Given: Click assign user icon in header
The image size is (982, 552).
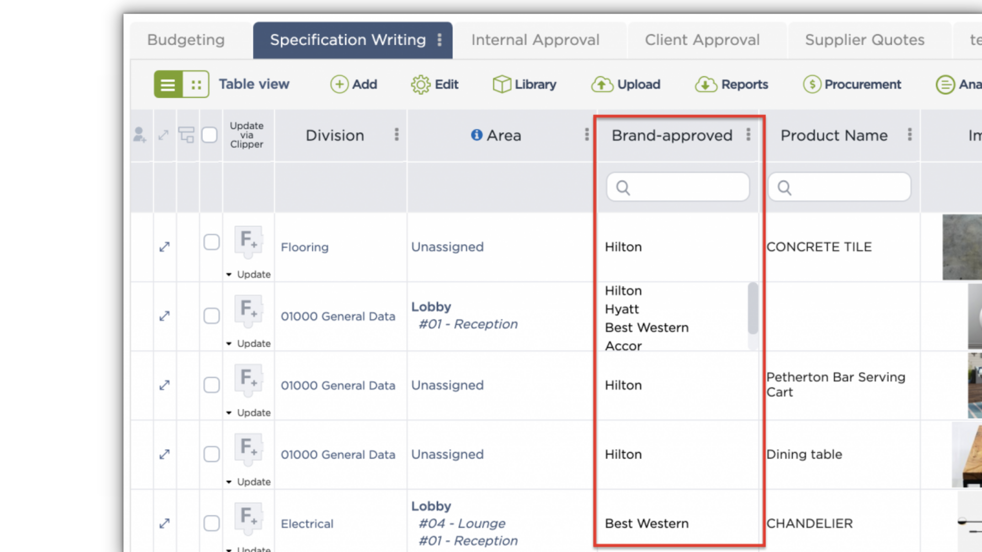Looking at the screenshot, I should 140,135.
